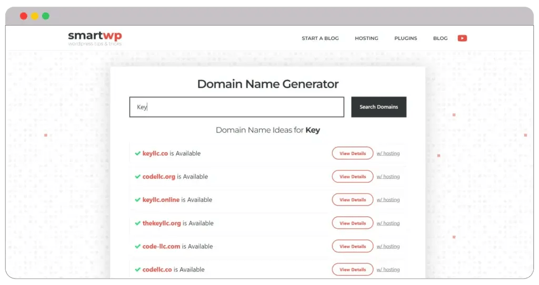Image resolution: width=539 pixels, height=285 pixels.
Task: View Details for keyllc.co
Action: pyautogui.click(x=352, y=154)
